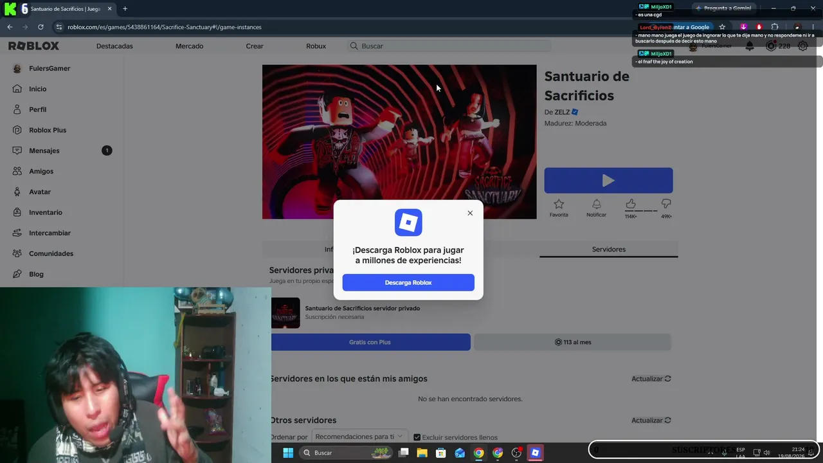Open the Chrome three-dot menu
823x463 pixels.
(x=813, y=27)
